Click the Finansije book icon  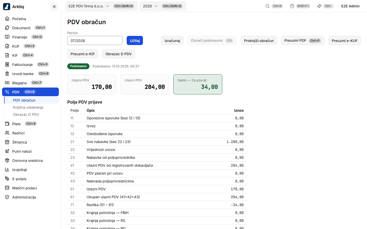7,37
